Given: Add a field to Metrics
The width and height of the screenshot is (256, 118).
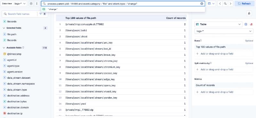Looking at the screenshot, I should pyautogui.click(x=224, y=92).
